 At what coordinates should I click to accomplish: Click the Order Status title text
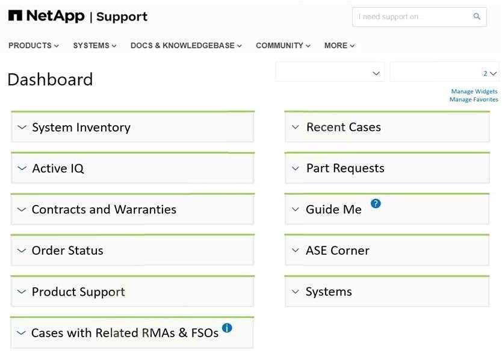point(67,250)
